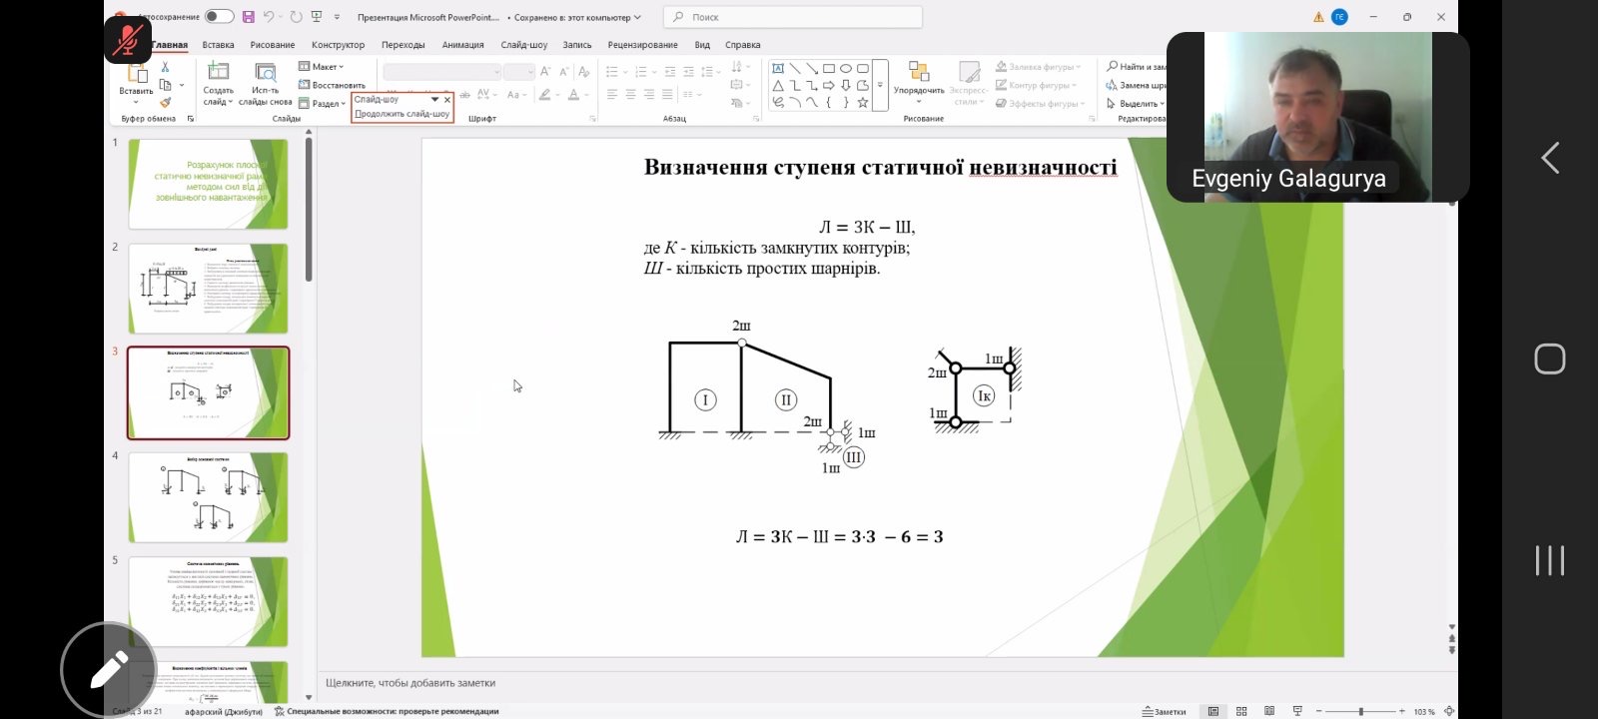Click the zoom out minus button
The height and width of the screenshot is (719, 1598).
coord(1318,711)
